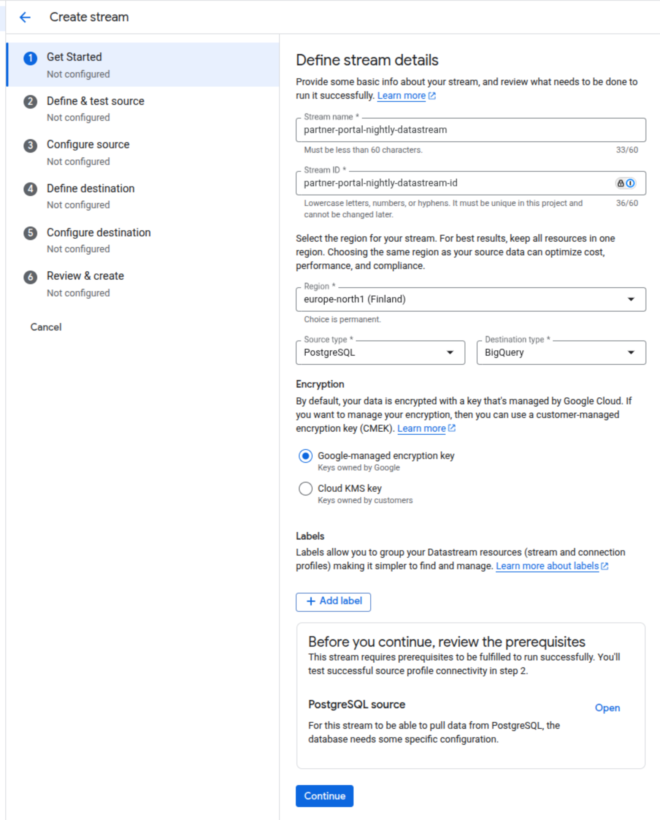Click the back arrow next to Create stream
Viewport: 660px width, 820px height.
point(25,17)
